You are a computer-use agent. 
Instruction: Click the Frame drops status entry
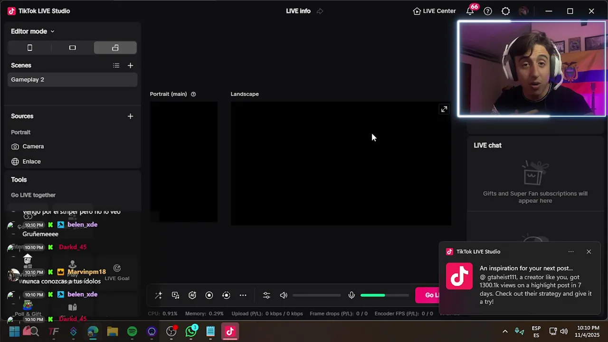pos(339,313)
